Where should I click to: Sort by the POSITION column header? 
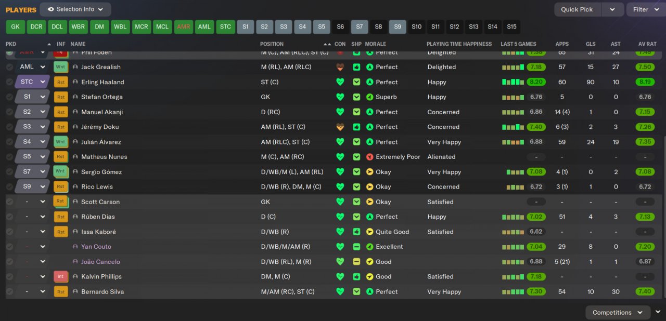click(x=272, y=44)
